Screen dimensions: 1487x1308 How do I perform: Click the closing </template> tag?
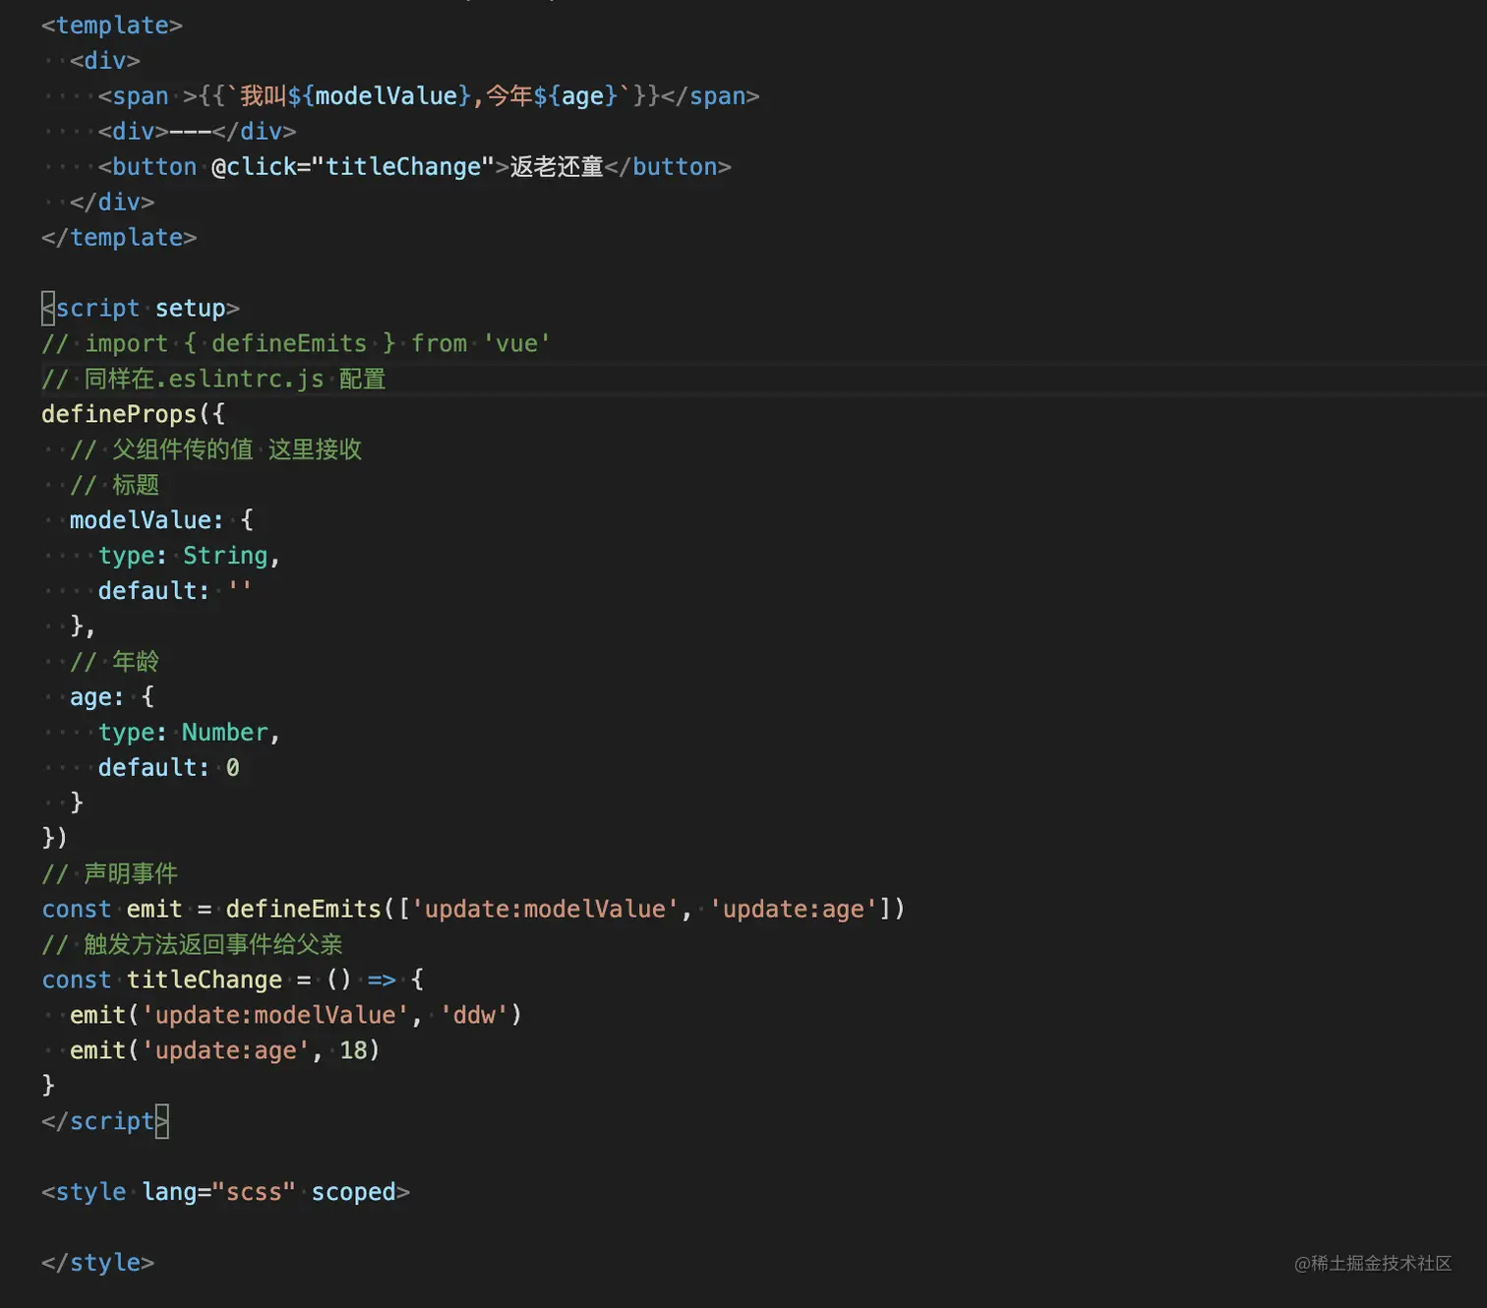[119, 238]
